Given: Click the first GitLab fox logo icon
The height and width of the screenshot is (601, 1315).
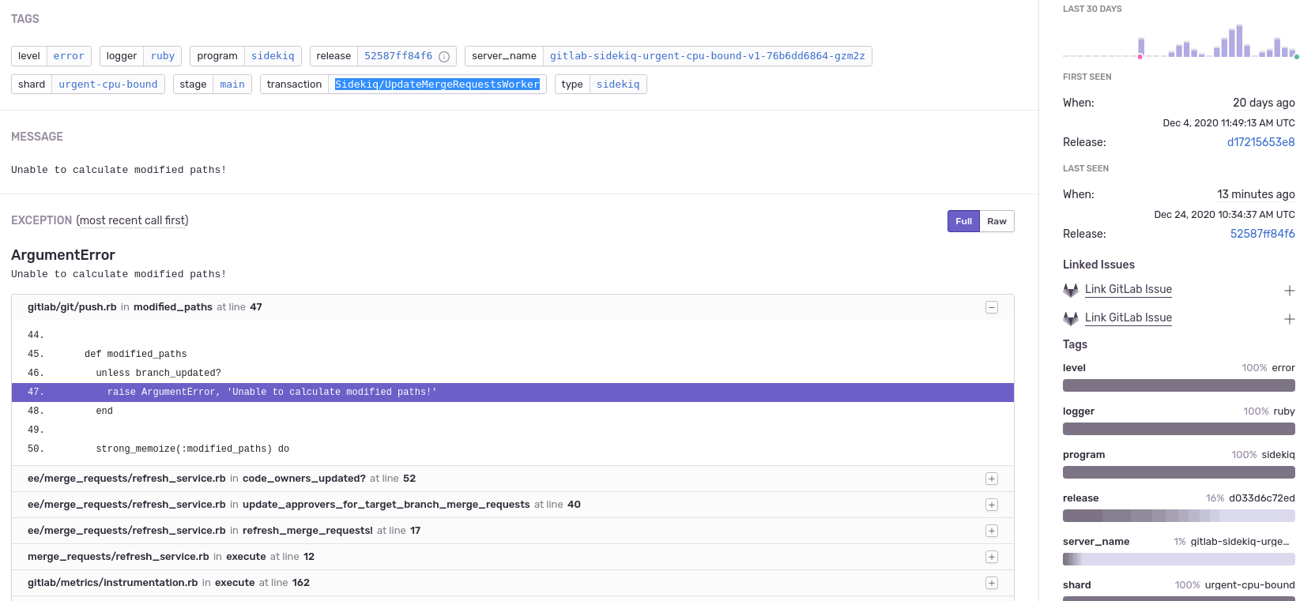Looking at the screenshot, I should tap(1071, 290).
